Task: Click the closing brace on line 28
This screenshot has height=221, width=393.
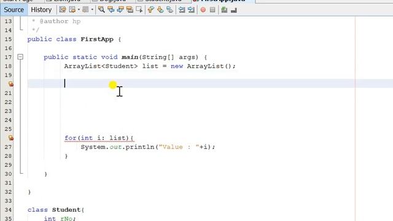Action: 66,157
